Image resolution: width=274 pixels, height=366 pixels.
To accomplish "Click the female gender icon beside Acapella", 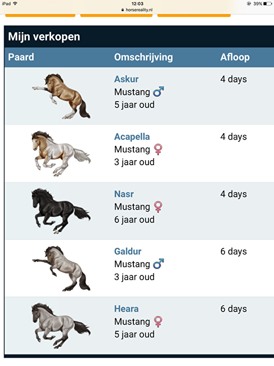I will 158,149.
